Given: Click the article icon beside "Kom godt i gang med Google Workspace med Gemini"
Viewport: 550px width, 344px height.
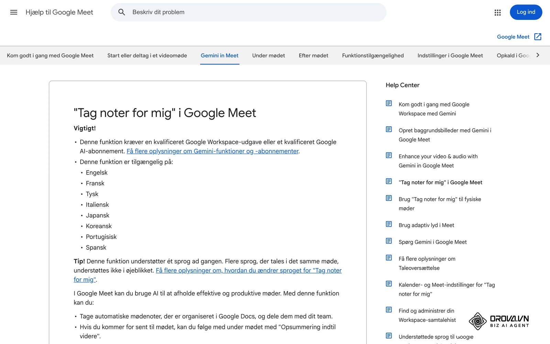Looking at the screenshot, I should 389,103.
